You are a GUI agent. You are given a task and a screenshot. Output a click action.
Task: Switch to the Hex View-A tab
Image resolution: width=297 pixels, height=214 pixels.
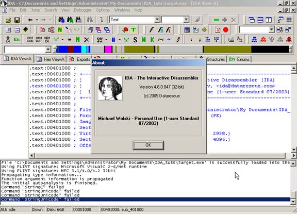click(51, 59)
